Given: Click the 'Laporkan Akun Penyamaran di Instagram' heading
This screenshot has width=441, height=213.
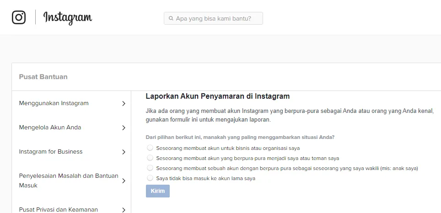Looking at the screenshot, I should tap(218, 96).
